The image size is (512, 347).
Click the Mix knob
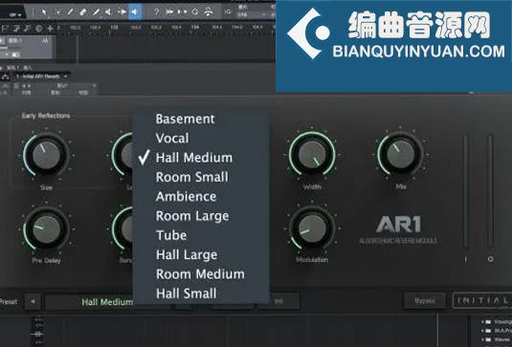point(401,154)
